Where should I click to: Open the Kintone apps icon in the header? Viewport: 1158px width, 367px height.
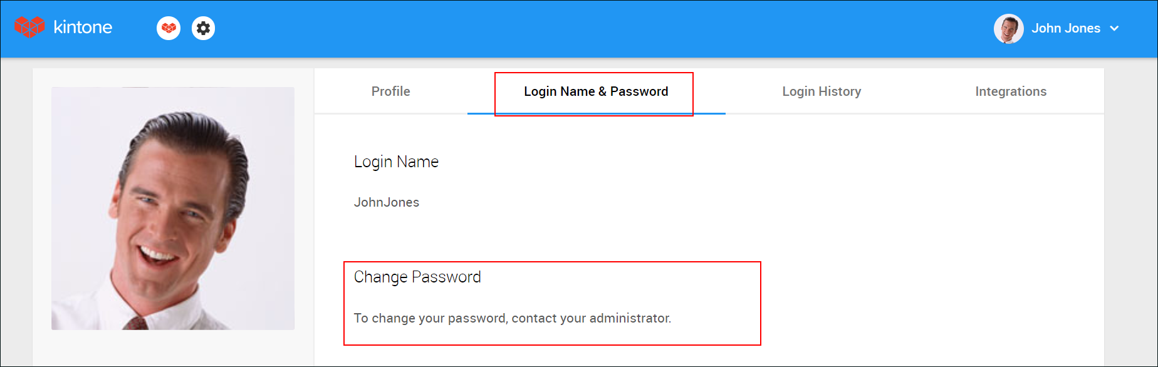tap(168, 28)
